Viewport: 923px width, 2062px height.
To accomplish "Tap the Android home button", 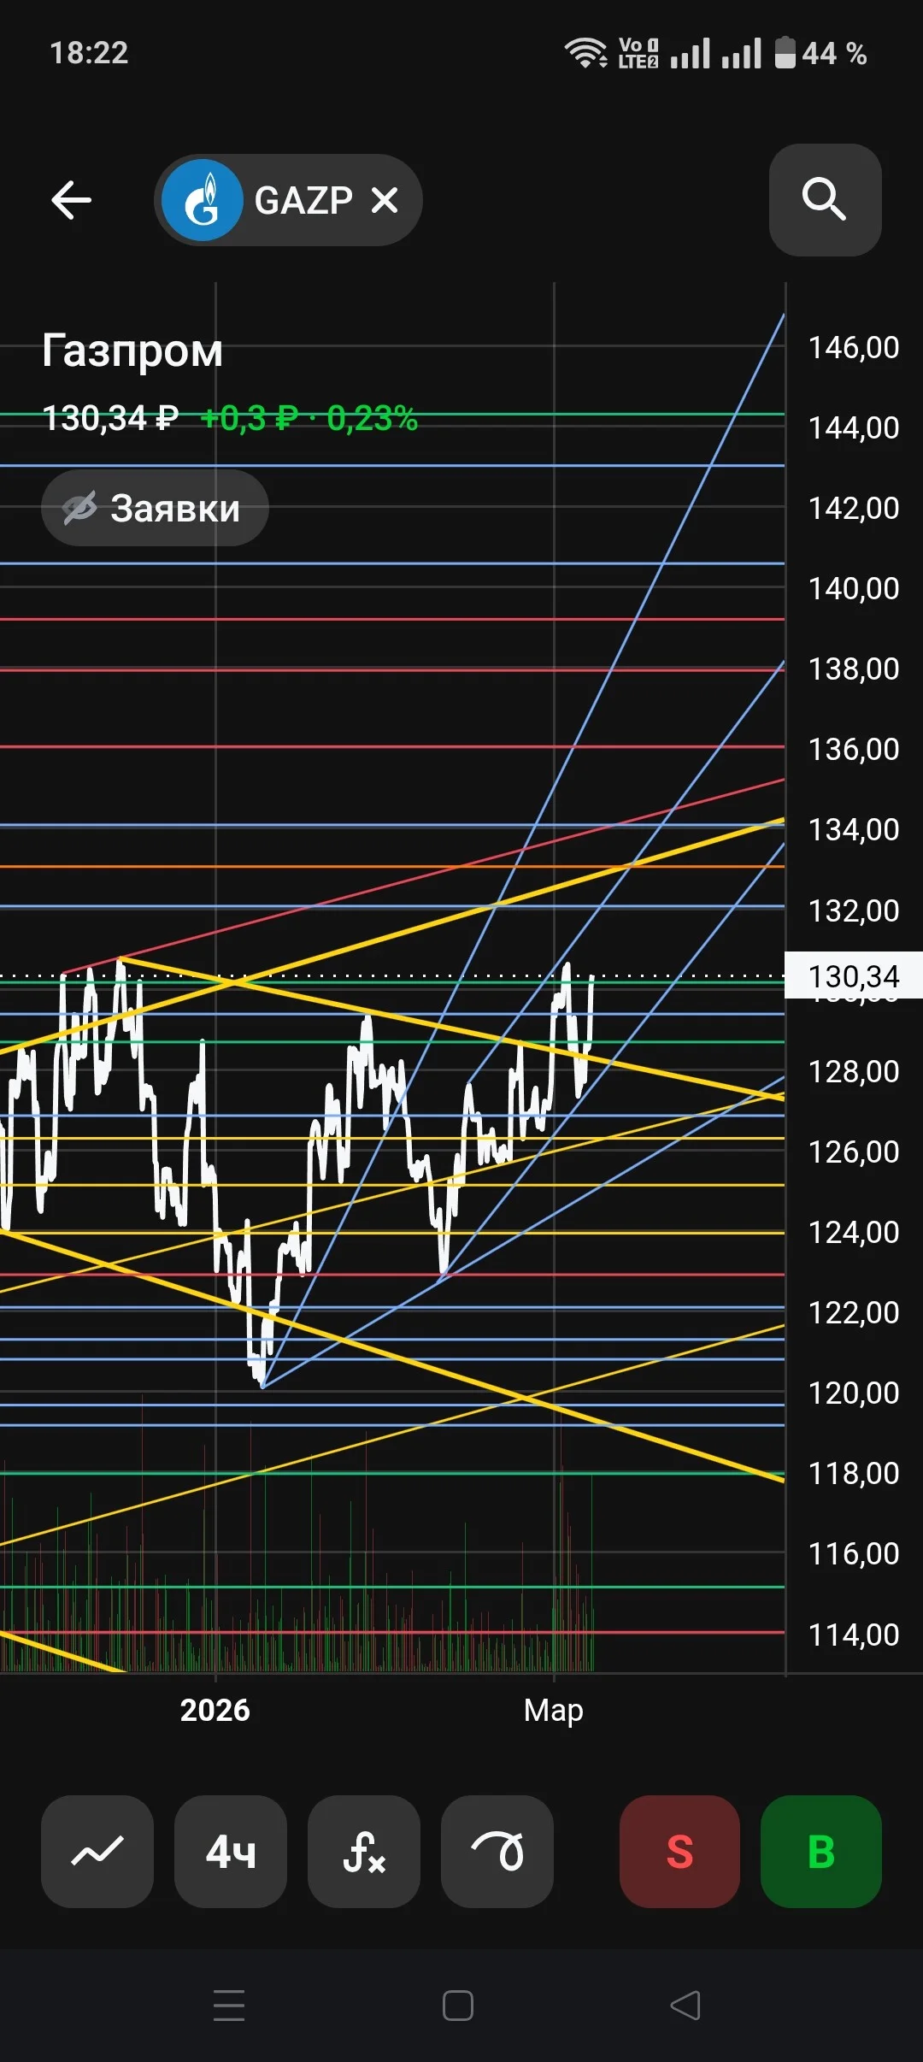I will [458, 2006].
